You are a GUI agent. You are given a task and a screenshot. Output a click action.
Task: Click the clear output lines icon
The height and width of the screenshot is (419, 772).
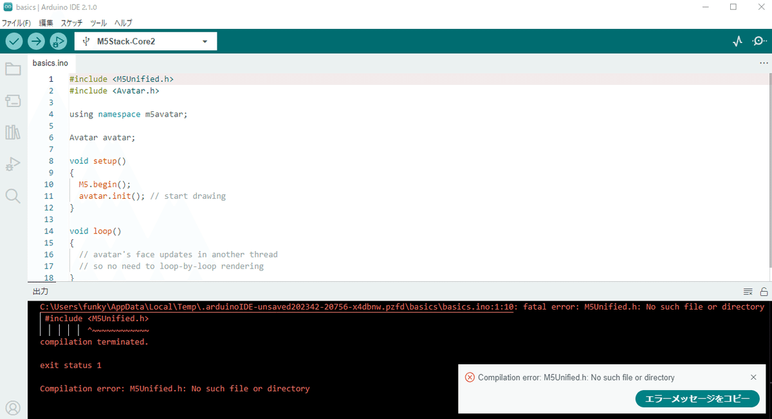748,292
